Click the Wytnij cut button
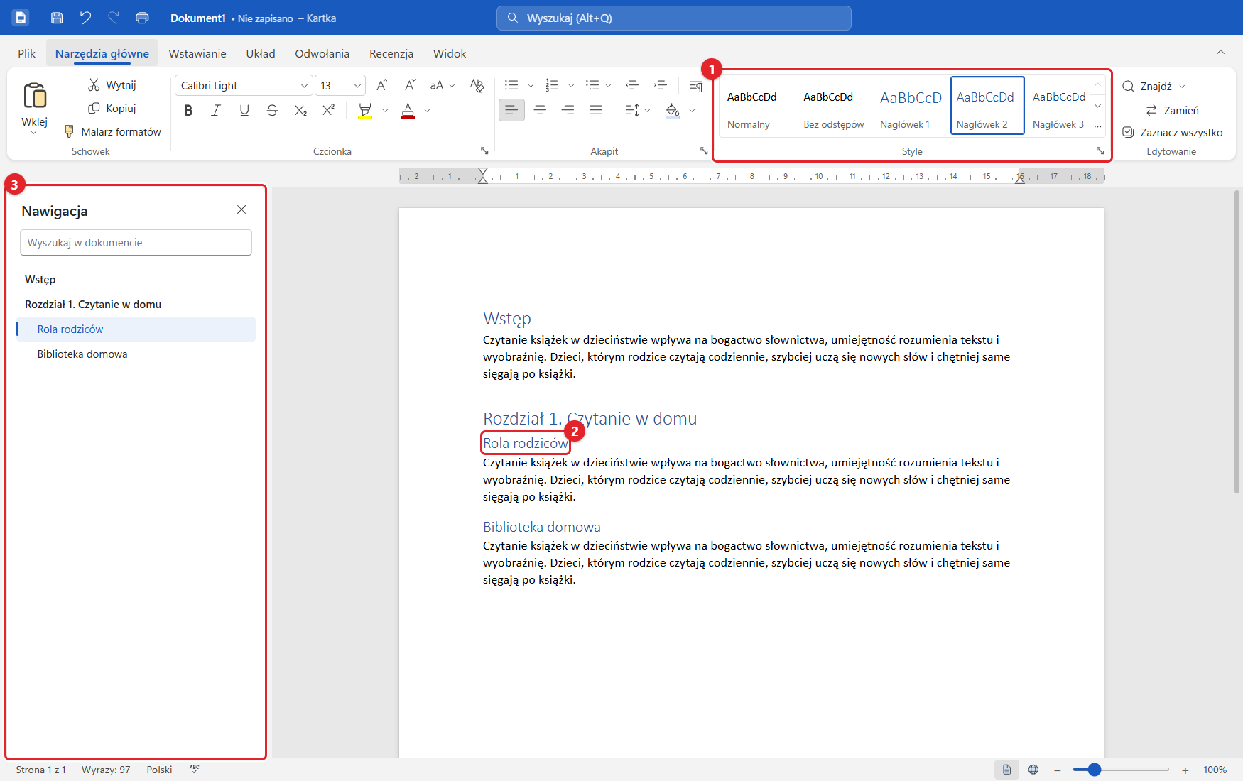1243x781 pixels. (112, 85)
